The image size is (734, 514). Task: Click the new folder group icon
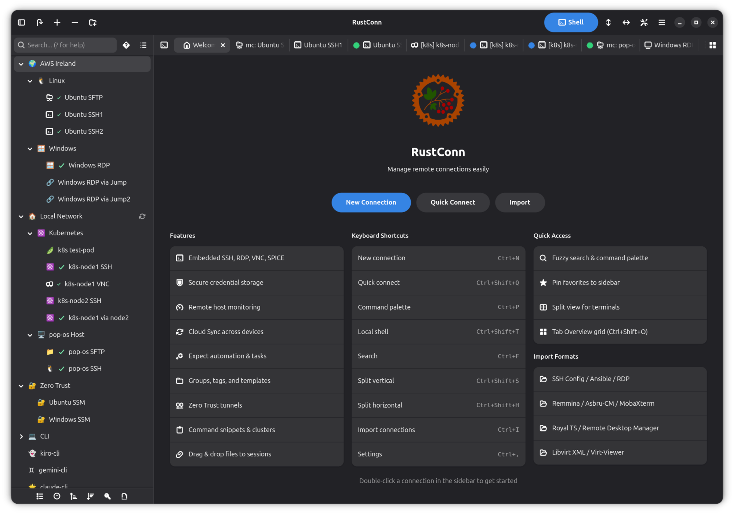pos(93,22)
